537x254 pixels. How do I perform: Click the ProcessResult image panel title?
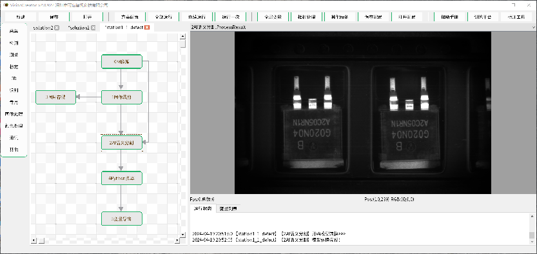click(219, 27)
